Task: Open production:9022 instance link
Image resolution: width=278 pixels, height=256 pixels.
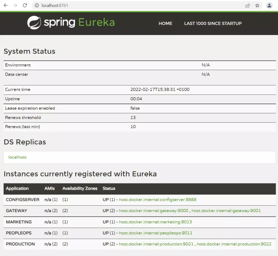Action: click(234, 244)
